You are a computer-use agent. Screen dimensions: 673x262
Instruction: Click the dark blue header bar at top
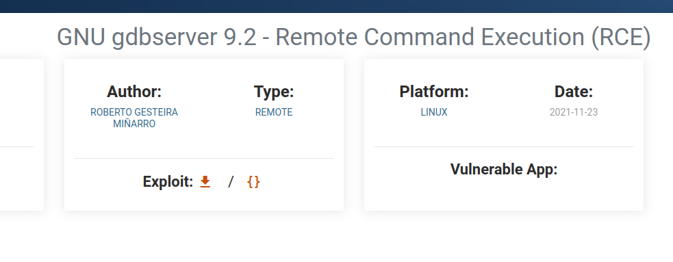[337, 6]
